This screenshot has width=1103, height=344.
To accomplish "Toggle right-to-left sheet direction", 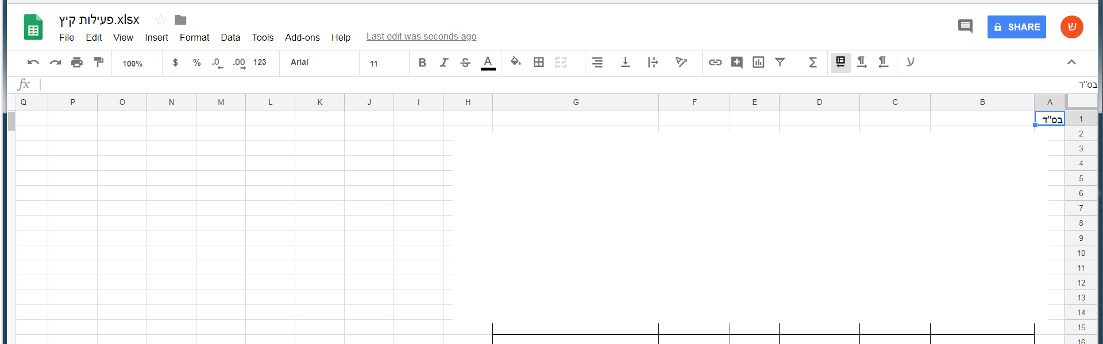I will coord(840,62).
